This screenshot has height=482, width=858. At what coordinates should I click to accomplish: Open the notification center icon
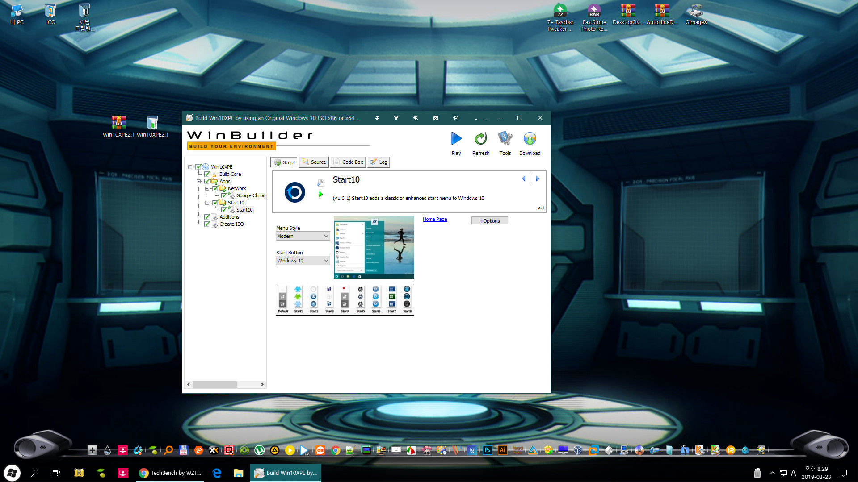843,473
